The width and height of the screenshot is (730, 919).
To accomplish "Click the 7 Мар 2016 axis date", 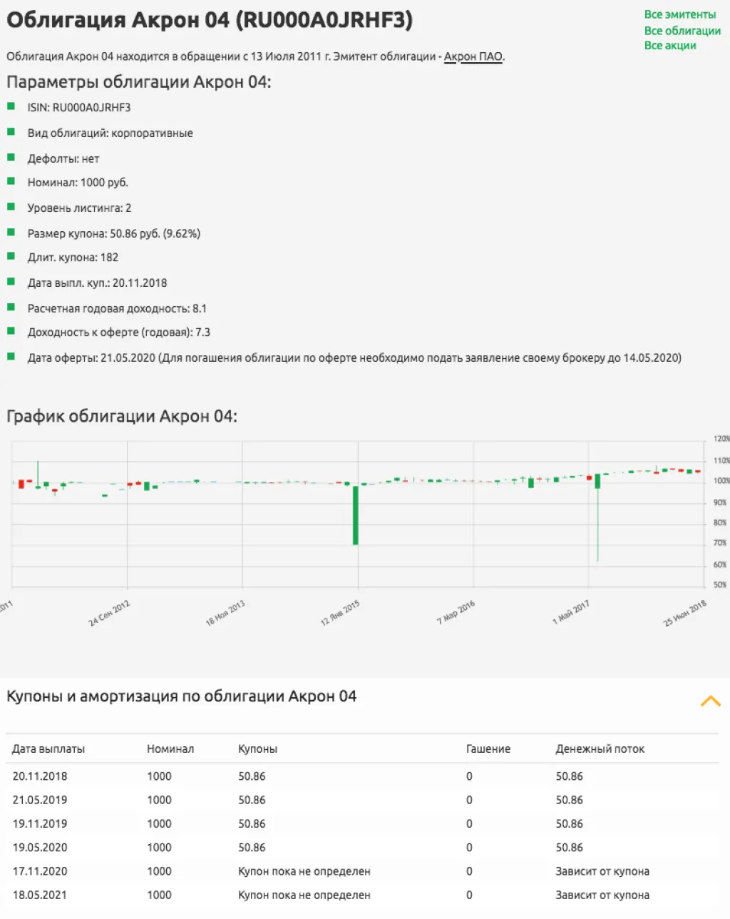I will point(456,613).
